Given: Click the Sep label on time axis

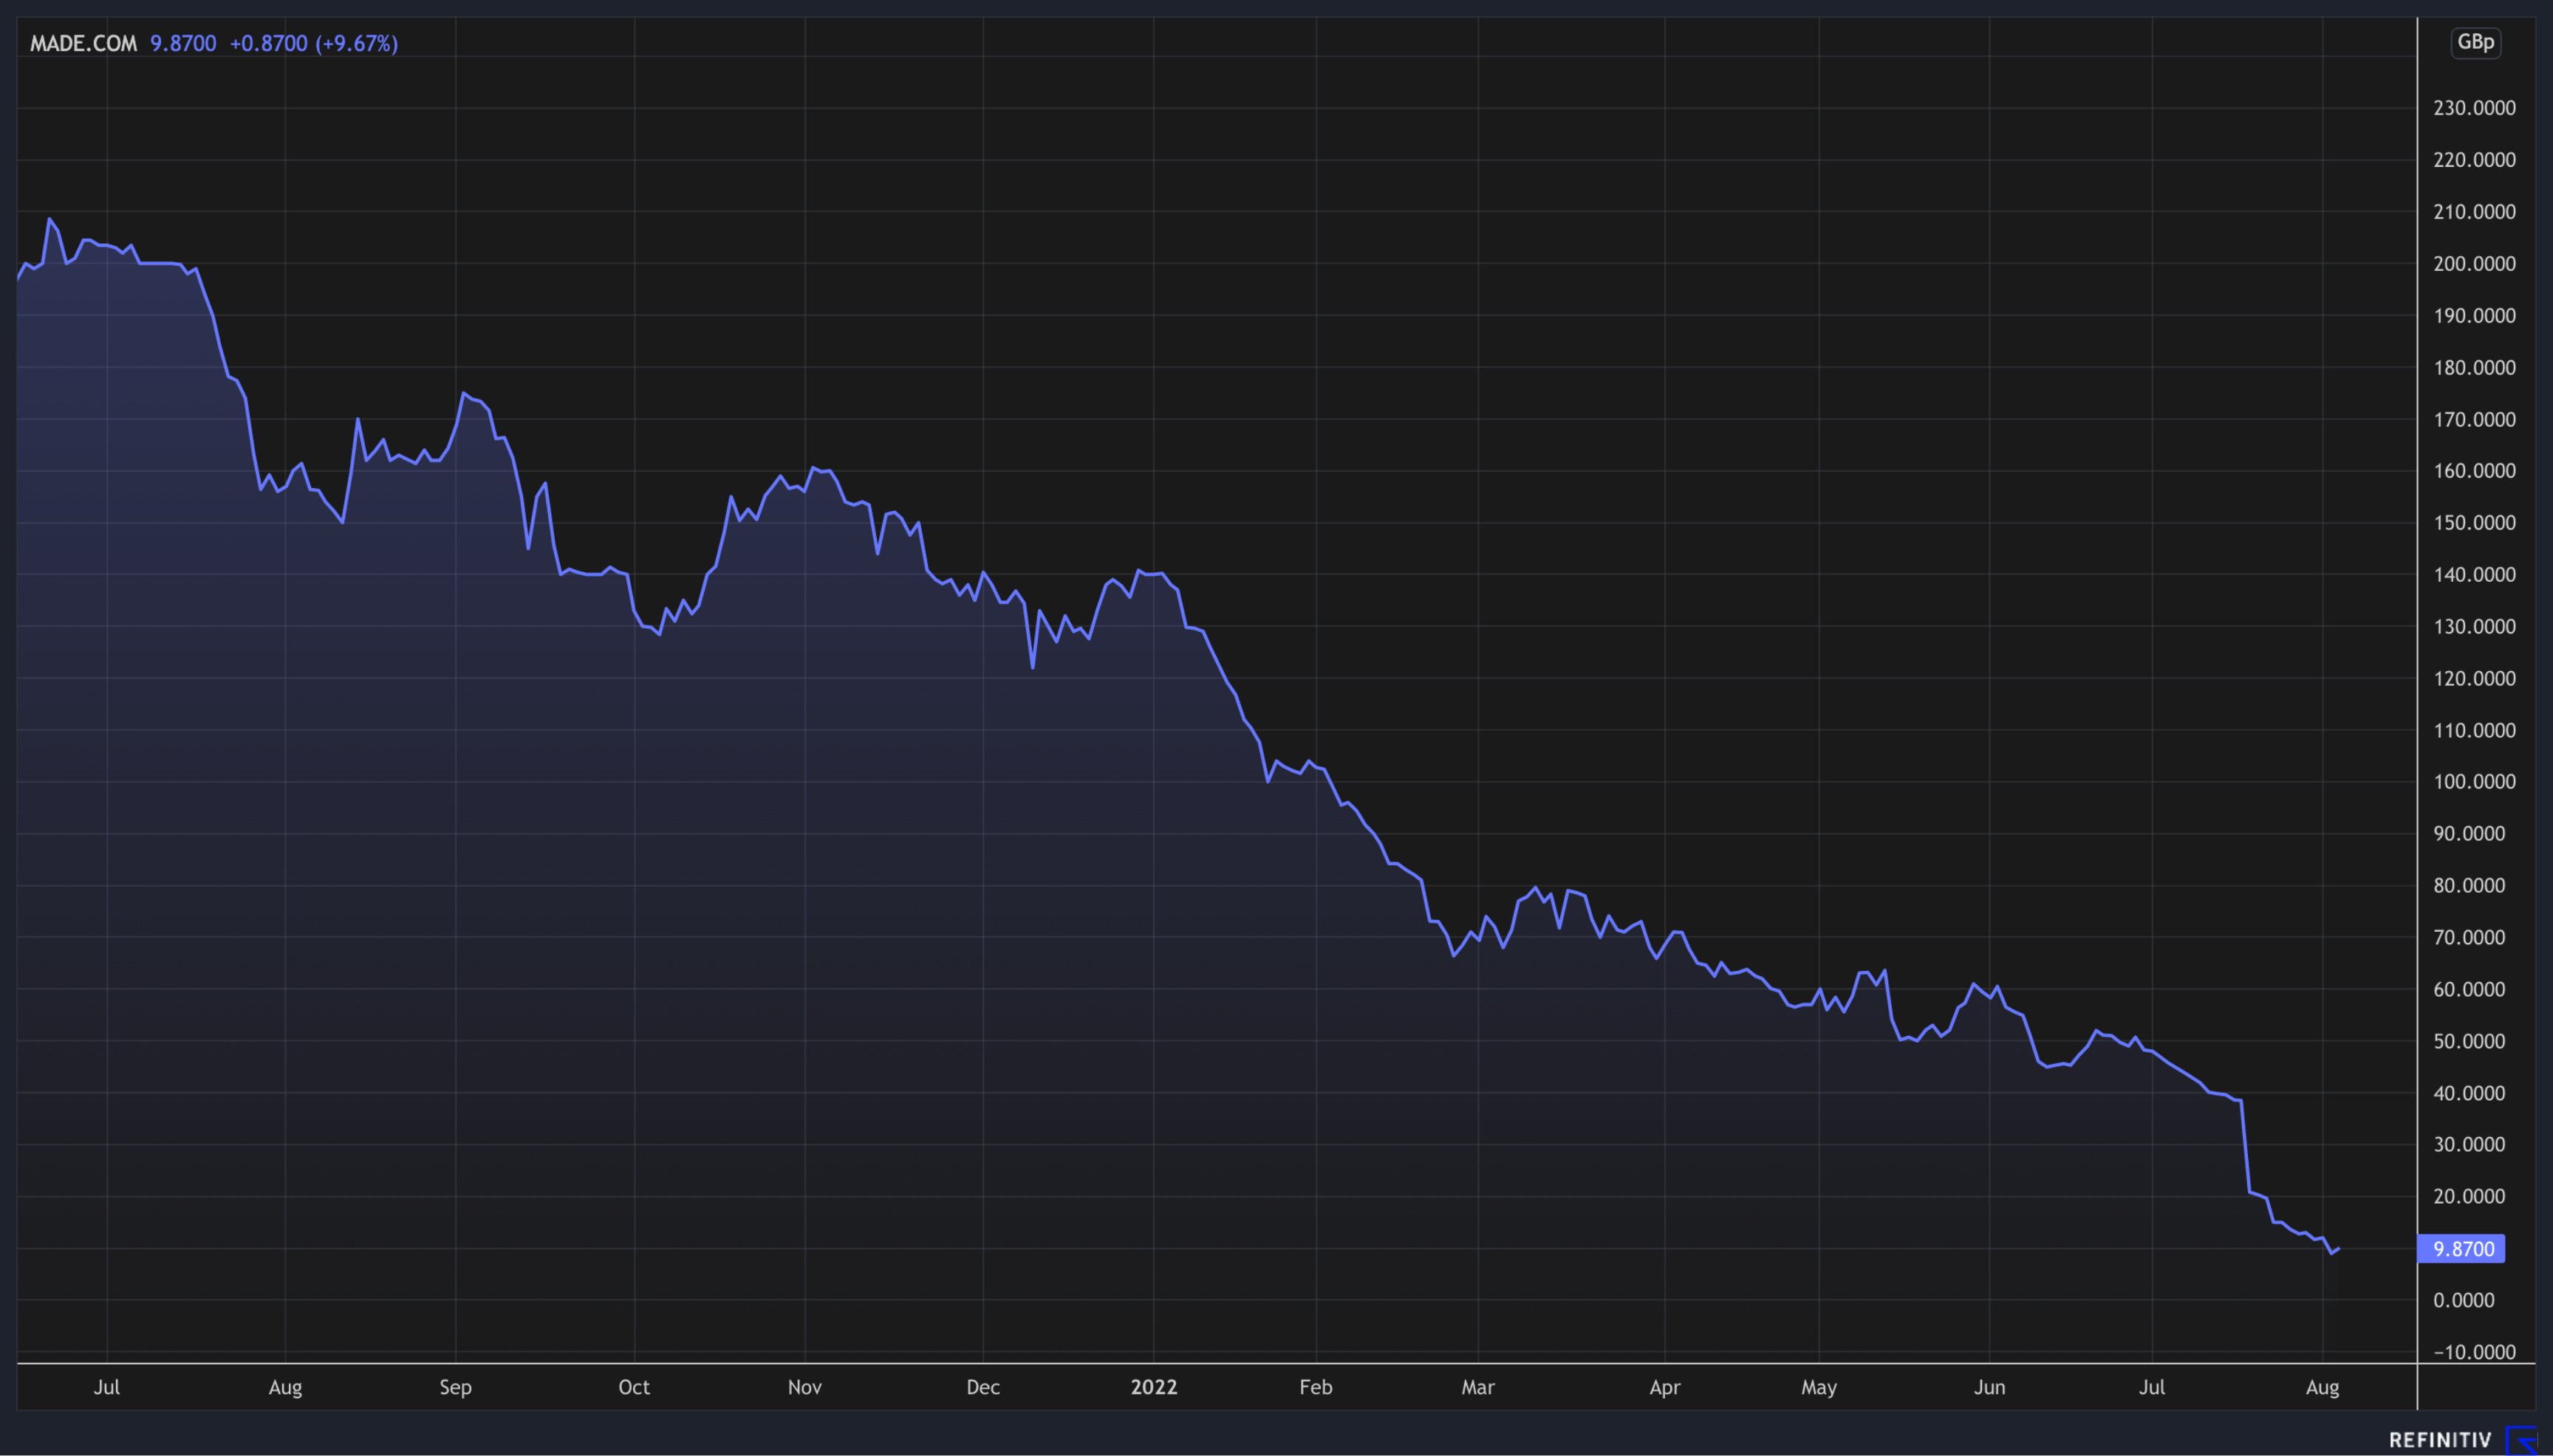Looking at the screenshot, I should point(455,1388).
